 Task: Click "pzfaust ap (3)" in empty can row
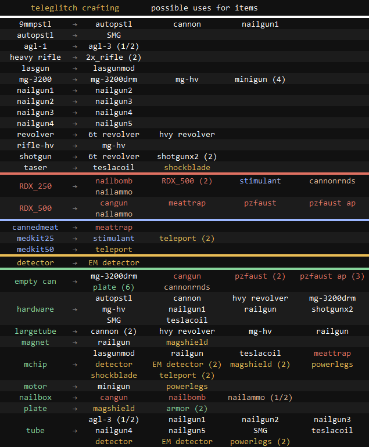[332, 276]
